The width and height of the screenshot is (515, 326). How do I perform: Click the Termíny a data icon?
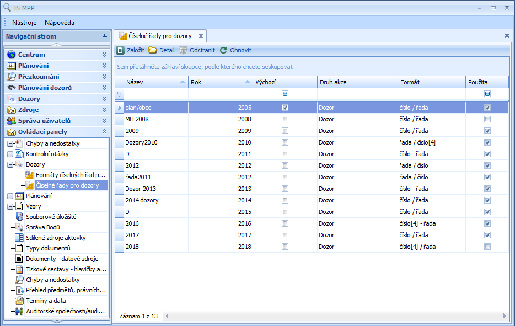[19, 301]
